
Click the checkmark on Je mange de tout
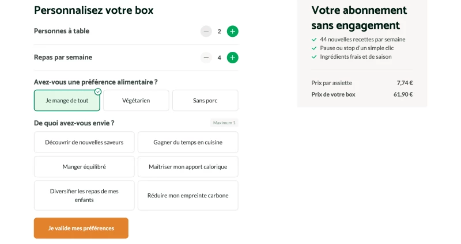[x=98, y=92]
